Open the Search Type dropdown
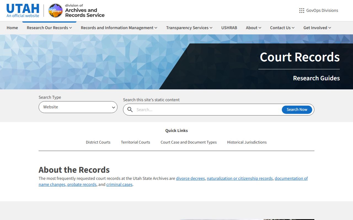This screenshot has height=220, width=353. [78, 107]
